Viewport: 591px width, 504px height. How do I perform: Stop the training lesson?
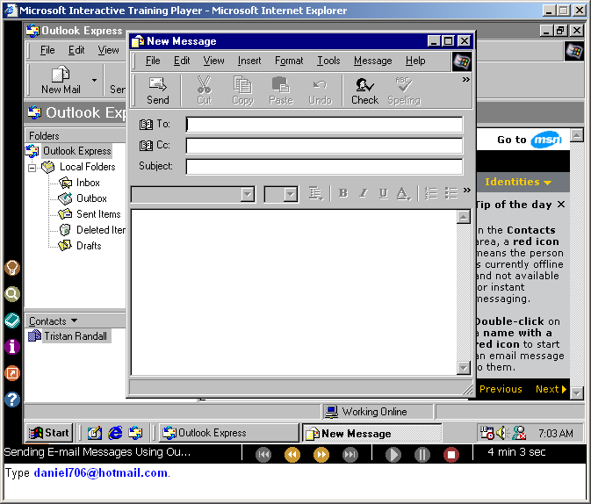pyautogui.click(x=451, y=455)
